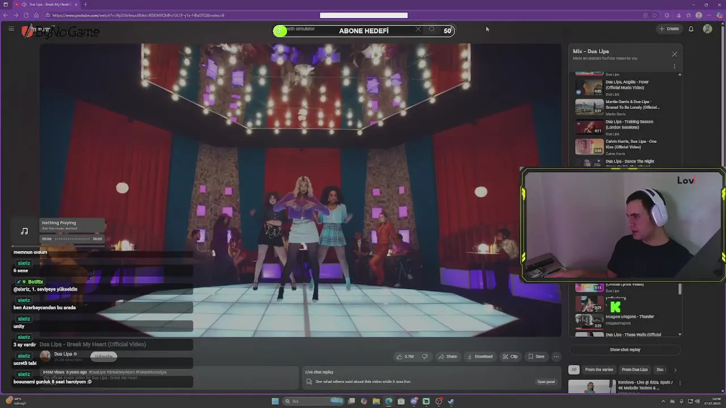
Task: Click the Windows Start button
Action: tap(275, 401)
